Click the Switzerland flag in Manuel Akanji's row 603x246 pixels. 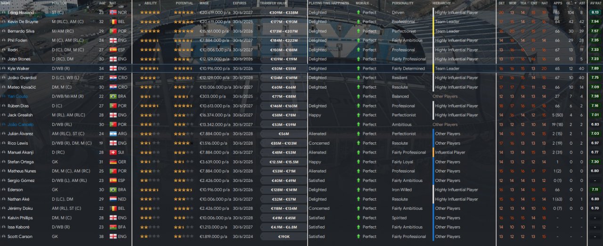113,152
